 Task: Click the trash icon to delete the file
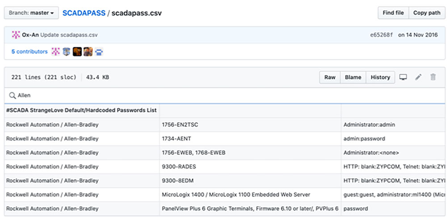click(433, 77)
